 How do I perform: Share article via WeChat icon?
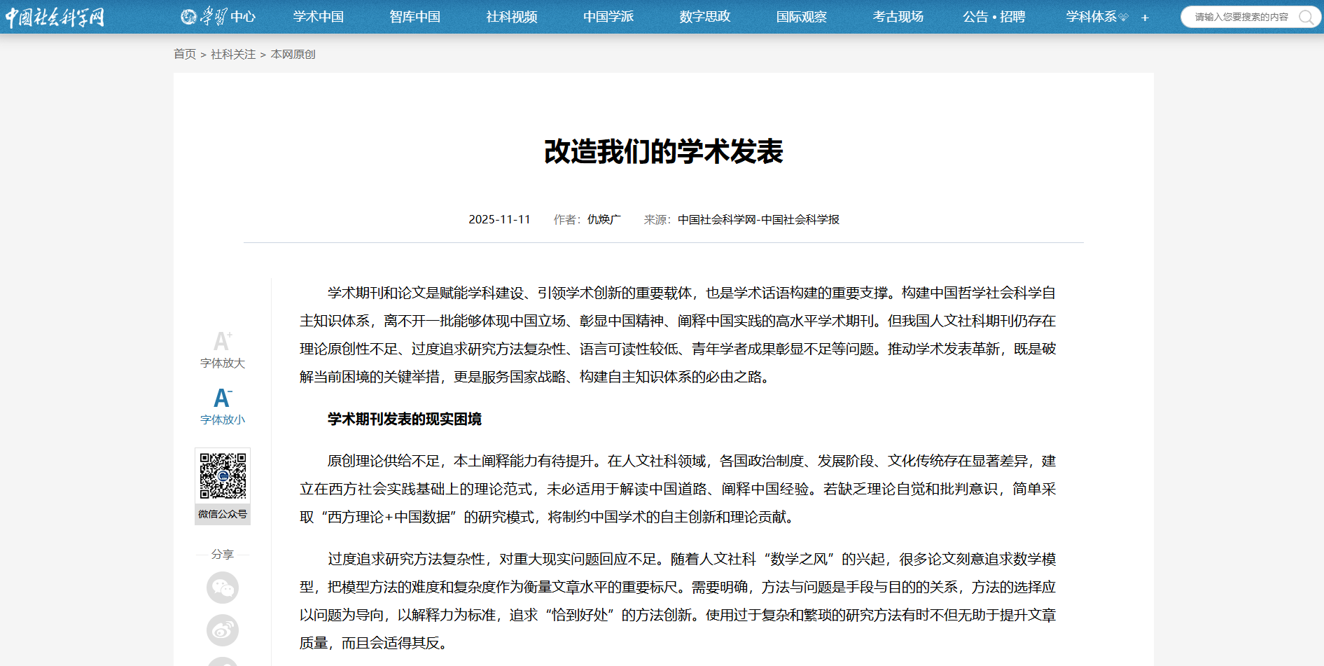coord(222,588)
